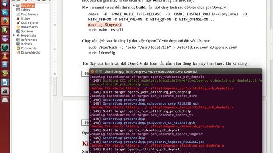Open the removable drive icon in the dock
This screenshot has height=153, width=273.
tap(5, 99)
